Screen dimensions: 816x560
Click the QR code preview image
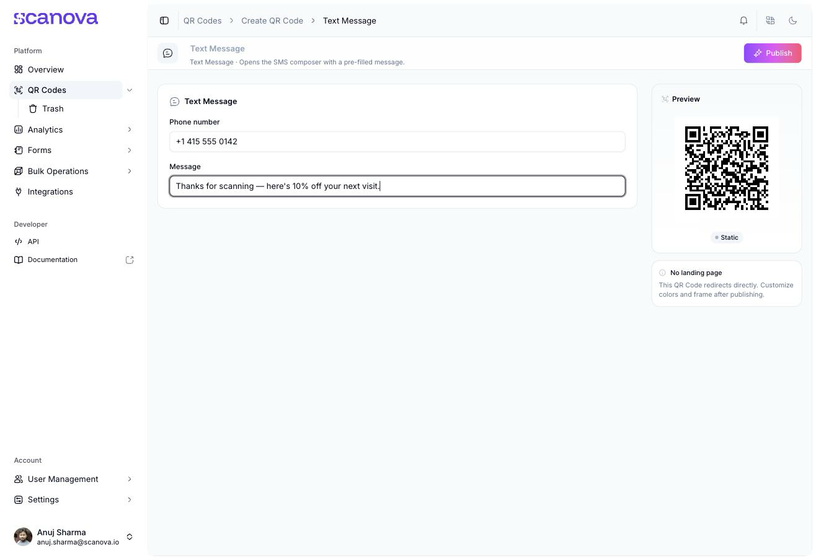coord(727,168)
